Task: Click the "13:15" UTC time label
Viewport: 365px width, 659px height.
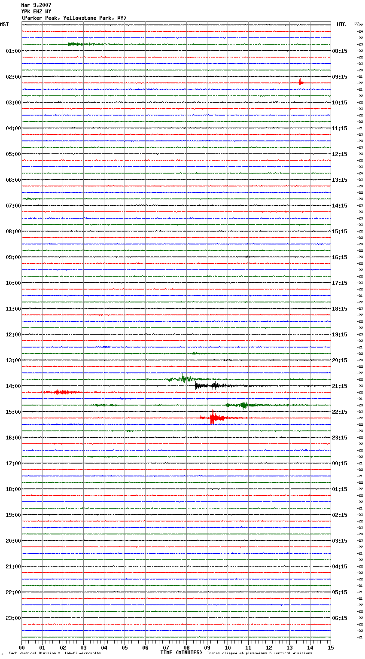Action: point(340,180)
